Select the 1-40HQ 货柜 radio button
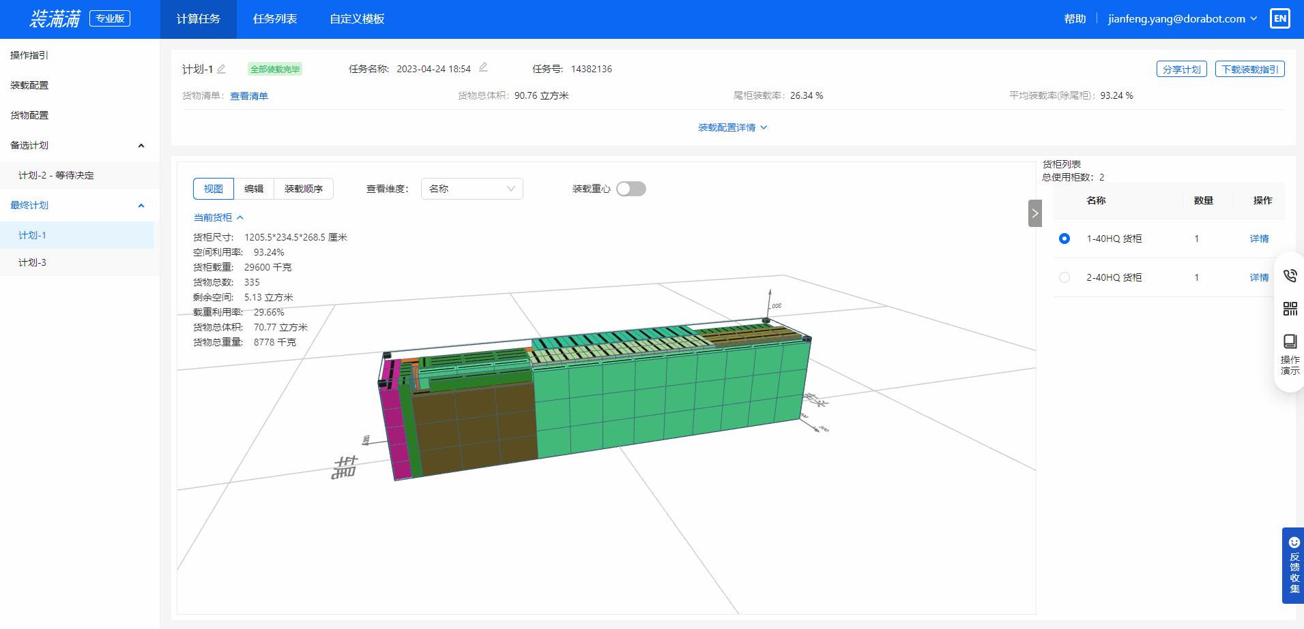This screenshot has height=629, width=1304. click(x=1064, y=239)
